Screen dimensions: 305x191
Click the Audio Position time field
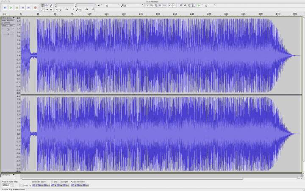[x=79, y=186]
